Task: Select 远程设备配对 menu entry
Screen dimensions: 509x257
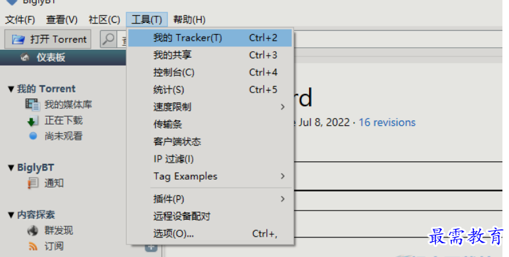Action: (x=210, y=216)
